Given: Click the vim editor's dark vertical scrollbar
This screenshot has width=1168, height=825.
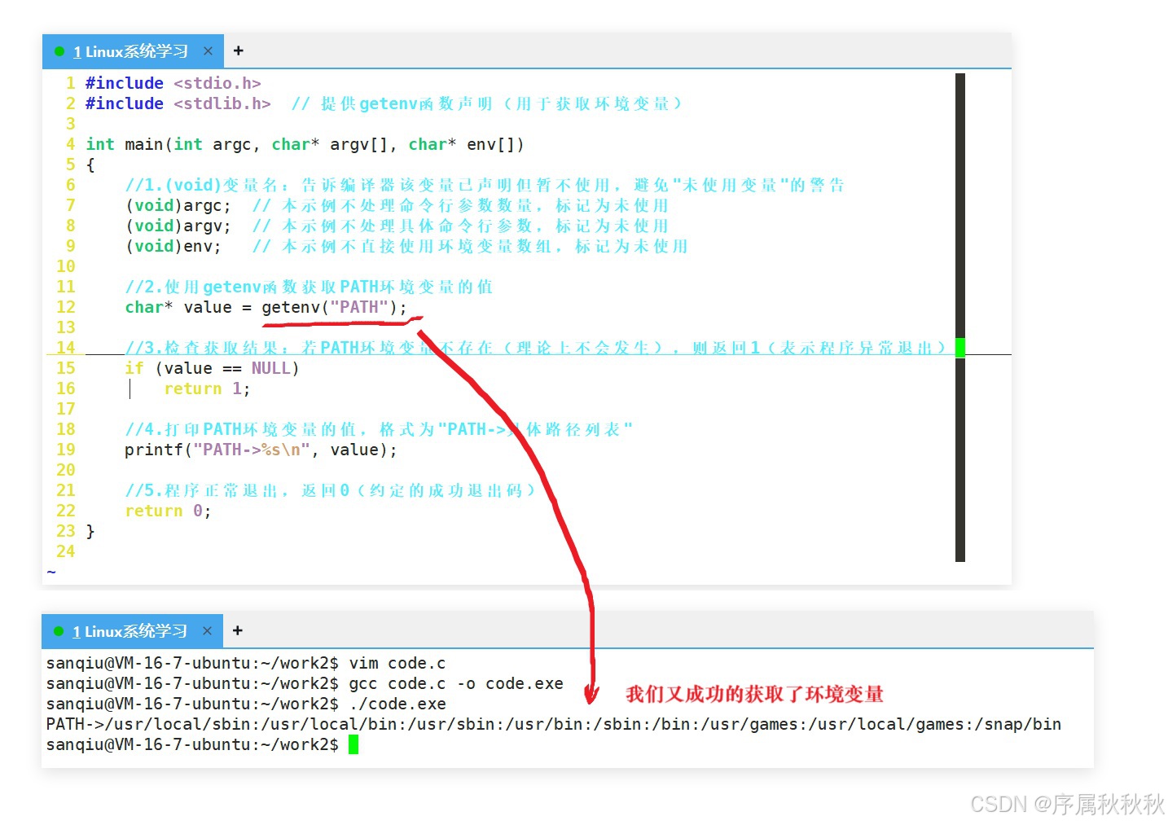Looking at the screenshot, I should tap(960, 318).
